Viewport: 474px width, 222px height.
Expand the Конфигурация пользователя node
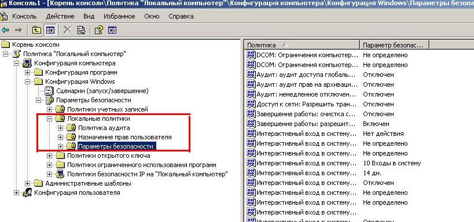16,193
